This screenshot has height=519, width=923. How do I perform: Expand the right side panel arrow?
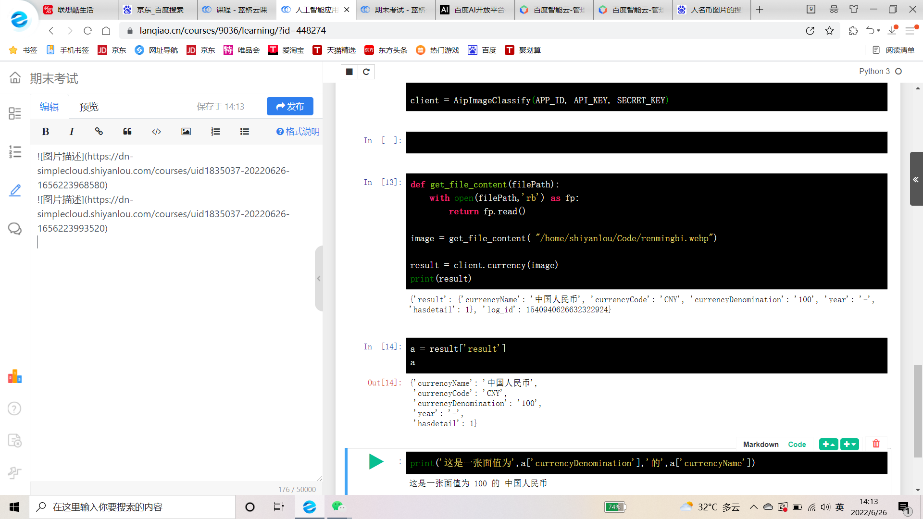pos(916,179)
